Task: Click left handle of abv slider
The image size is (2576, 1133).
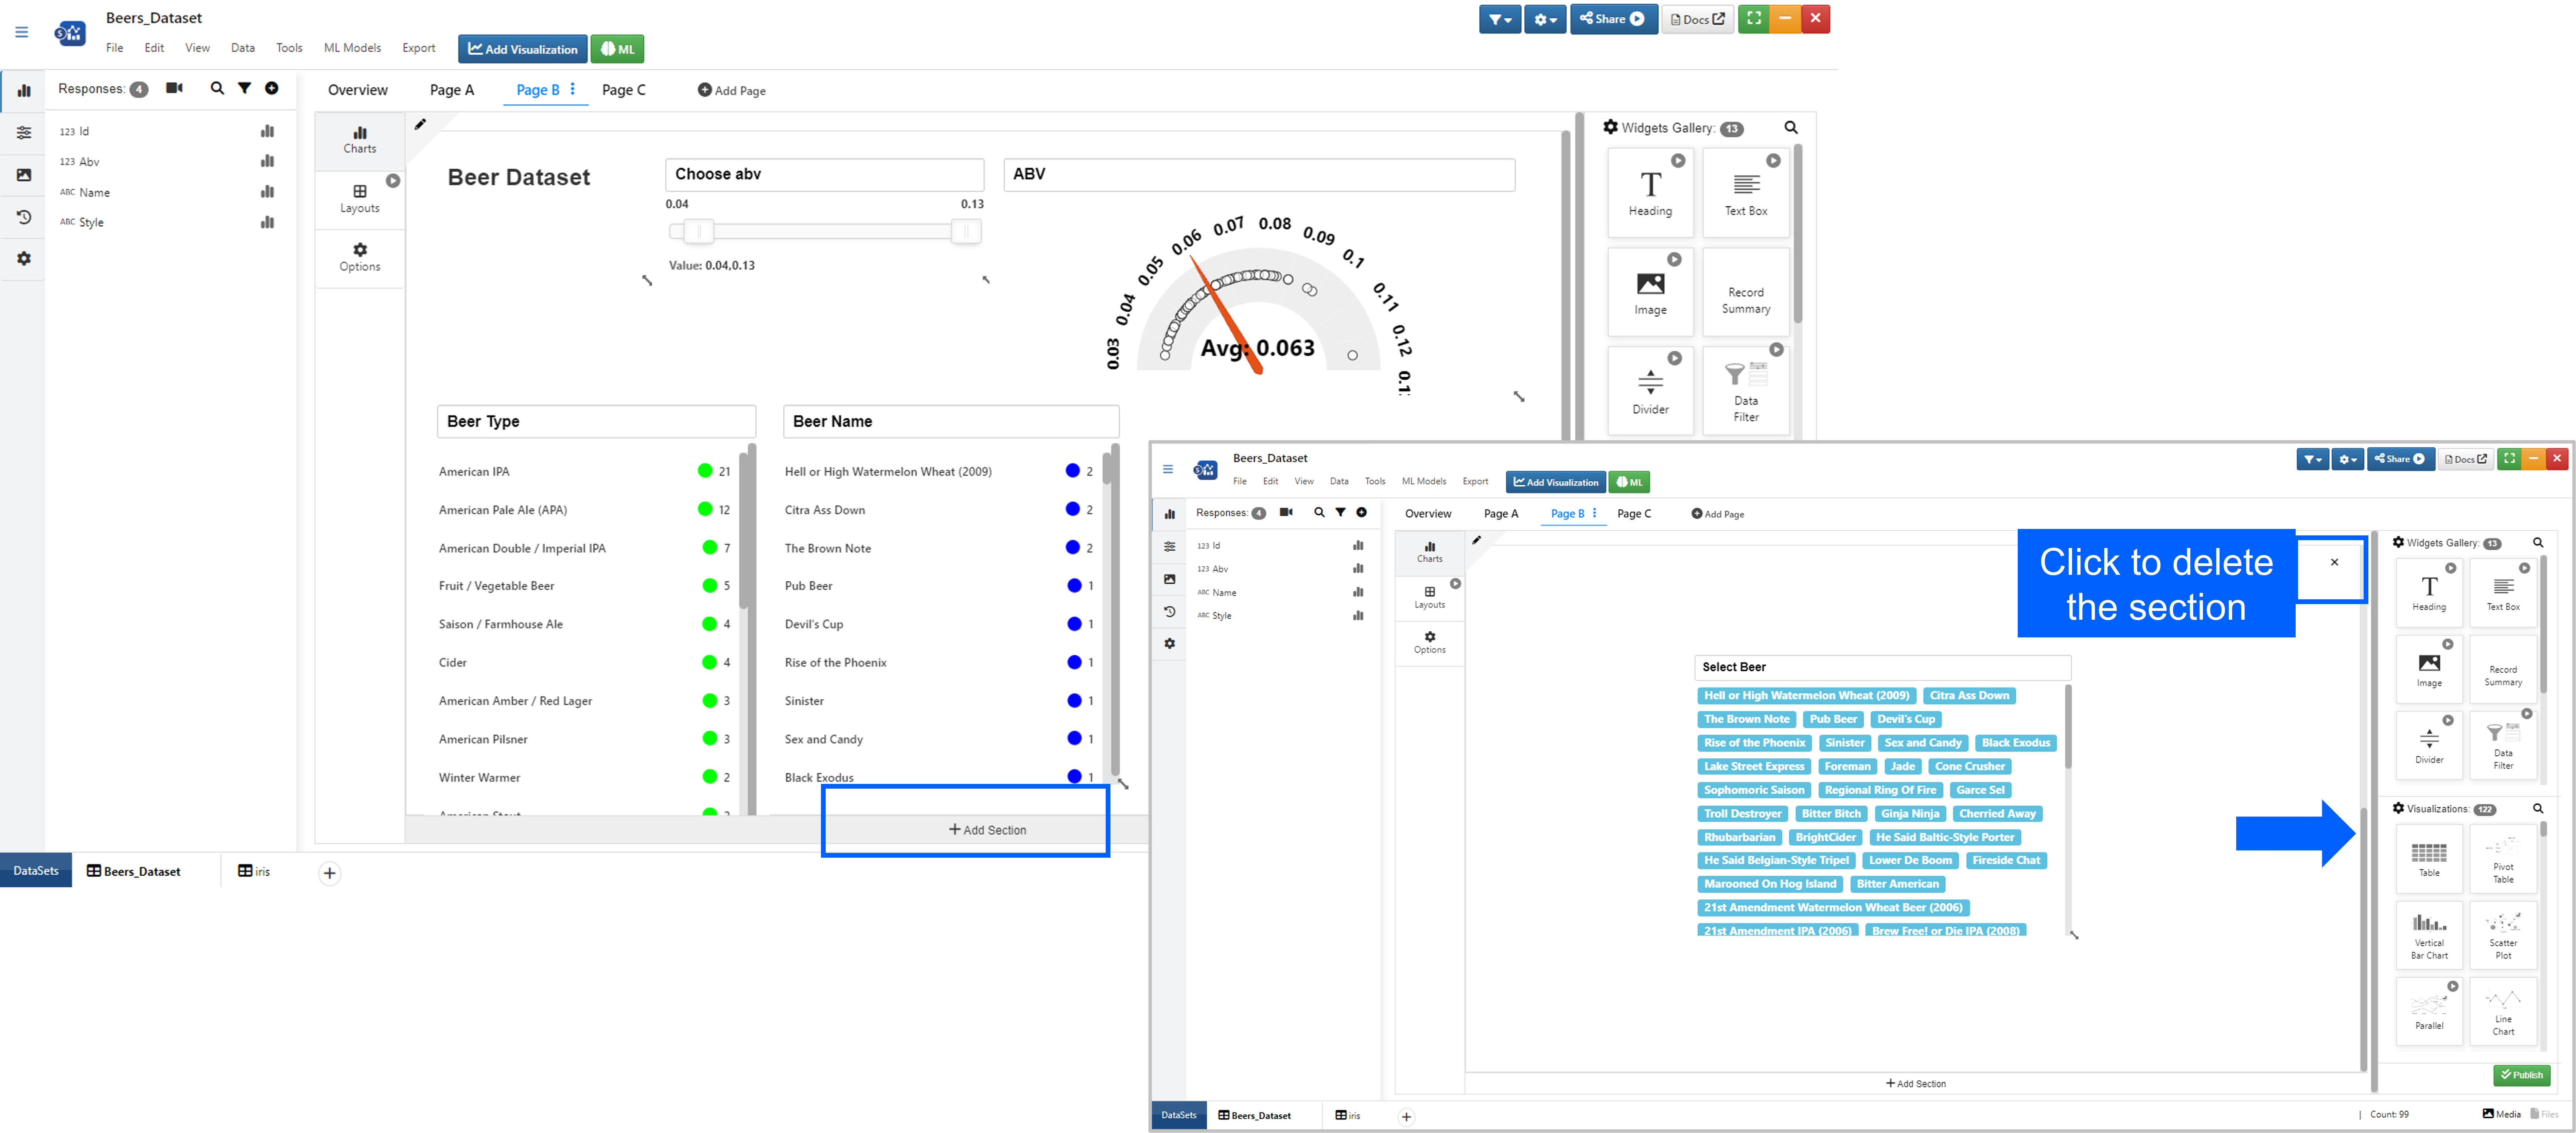Action: 699,232
